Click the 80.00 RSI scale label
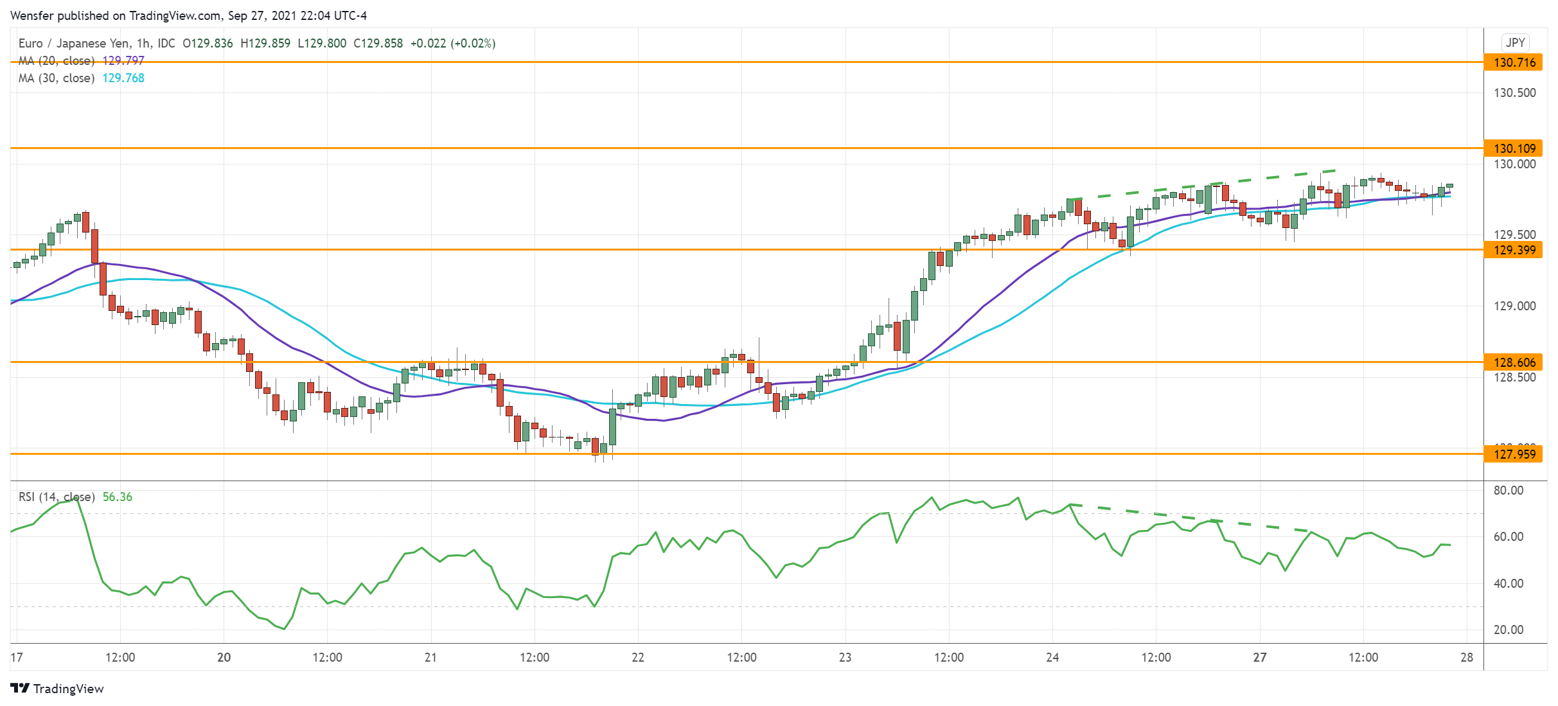Viewport: 1558px width, 706px height. coord(1508,490)
